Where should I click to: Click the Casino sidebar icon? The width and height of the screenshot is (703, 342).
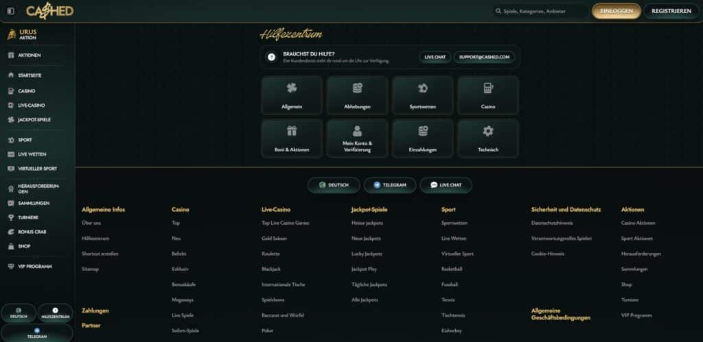(11, 91)
